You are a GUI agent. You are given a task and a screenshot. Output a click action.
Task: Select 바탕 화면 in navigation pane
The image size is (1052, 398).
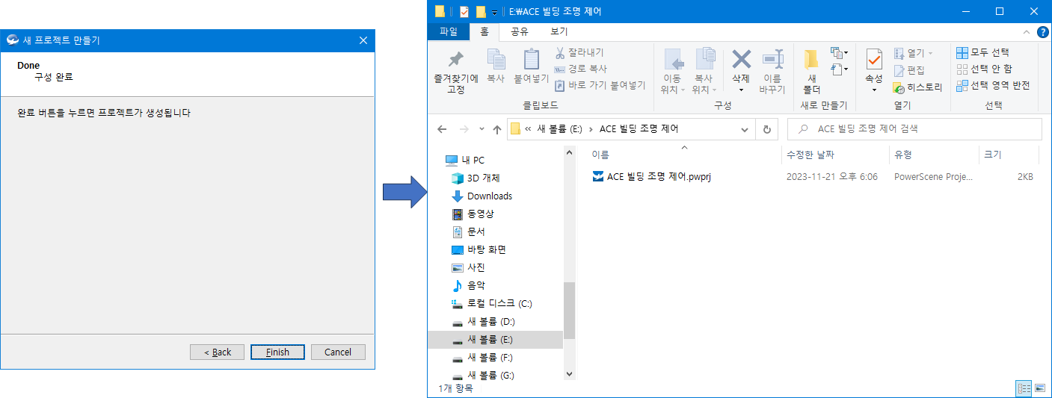[x=479, y=249]
